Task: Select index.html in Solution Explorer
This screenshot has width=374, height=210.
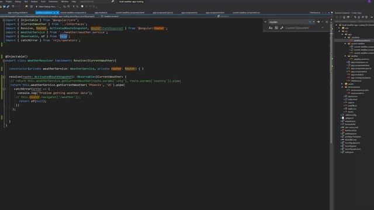Action: click(353, 100)
